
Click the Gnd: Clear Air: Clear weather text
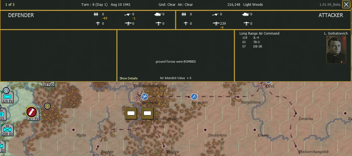(176, 5)
